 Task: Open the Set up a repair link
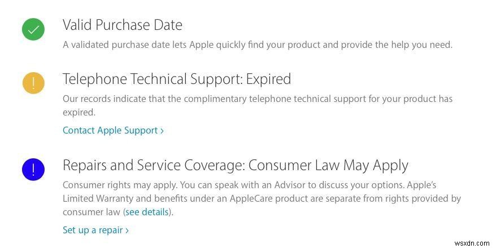click(93, 230)
